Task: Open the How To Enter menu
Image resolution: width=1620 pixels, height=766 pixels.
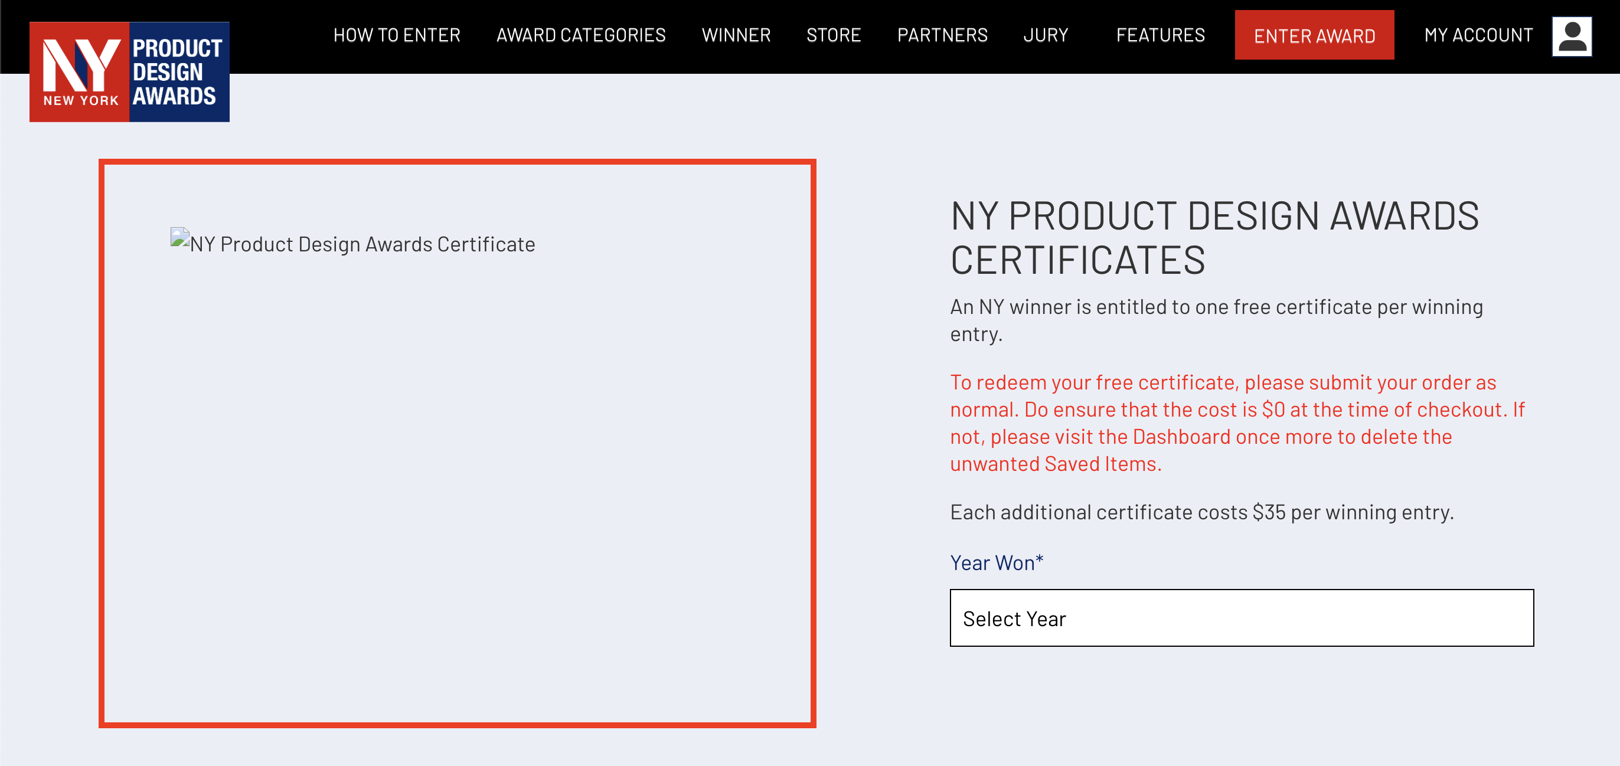Action: [x=397, y=35]
